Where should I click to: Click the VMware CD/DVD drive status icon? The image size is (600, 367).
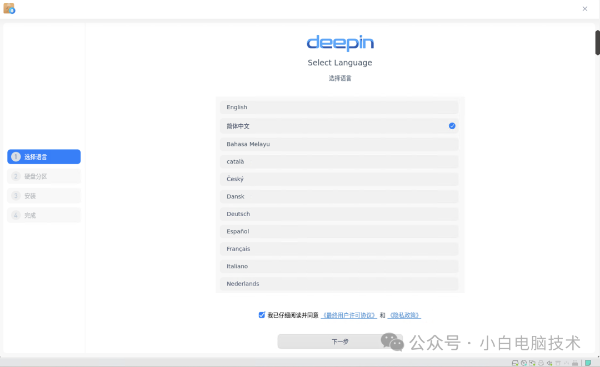coord(524,363)
